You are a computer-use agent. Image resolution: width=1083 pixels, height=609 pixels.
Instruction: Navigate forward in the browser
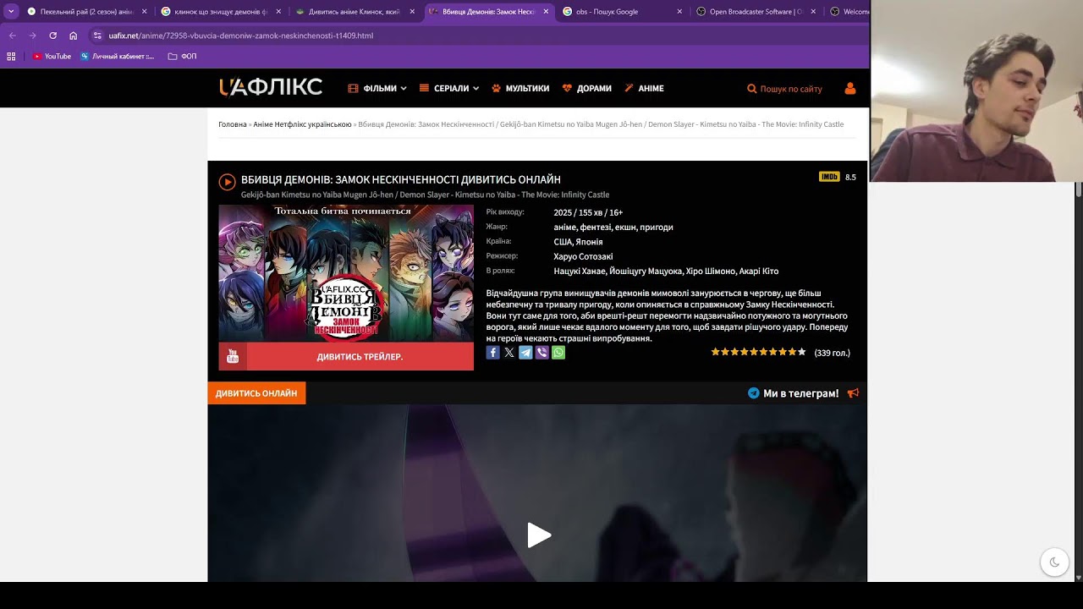[32, 36]
